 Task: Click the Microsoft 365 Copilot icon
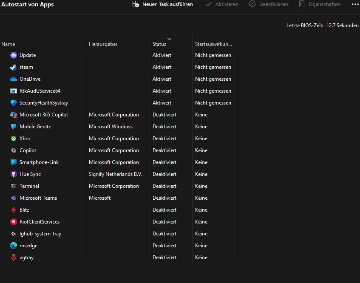coord(14,115)
